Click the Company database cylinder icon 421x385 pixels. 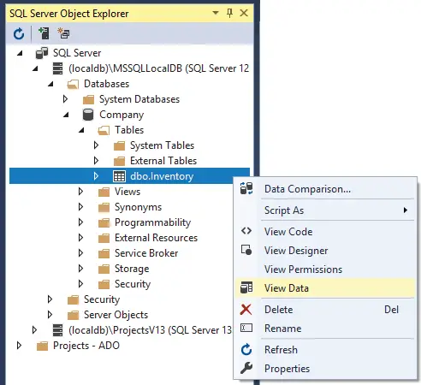[x=88, y=115]
